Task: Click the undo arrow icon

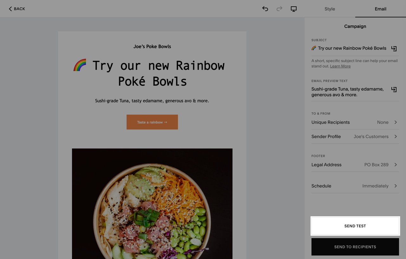Action: 265,9
